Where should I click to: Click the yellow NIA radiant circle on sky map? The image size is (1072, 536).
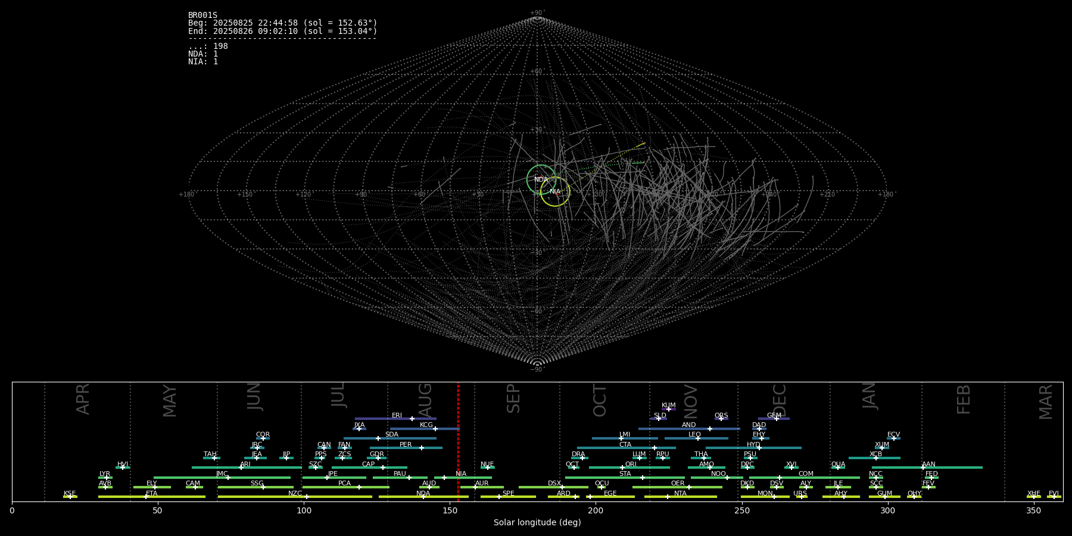click(x=555, y=191)
